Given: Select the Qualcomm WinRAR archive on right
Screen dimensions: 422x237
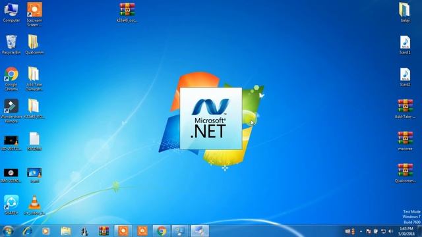Looking at the screenshot, I should (x=405, y=174).
